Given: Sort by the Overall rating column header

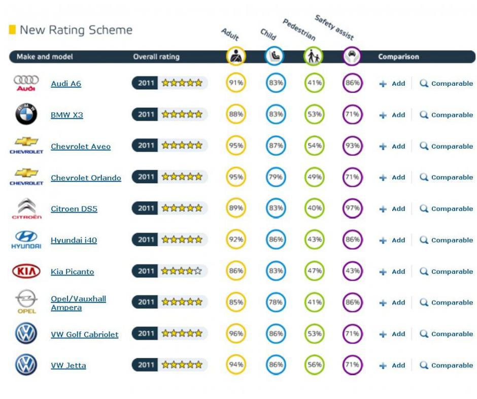Looking at the screenshot, I should (x=156, y=57).
